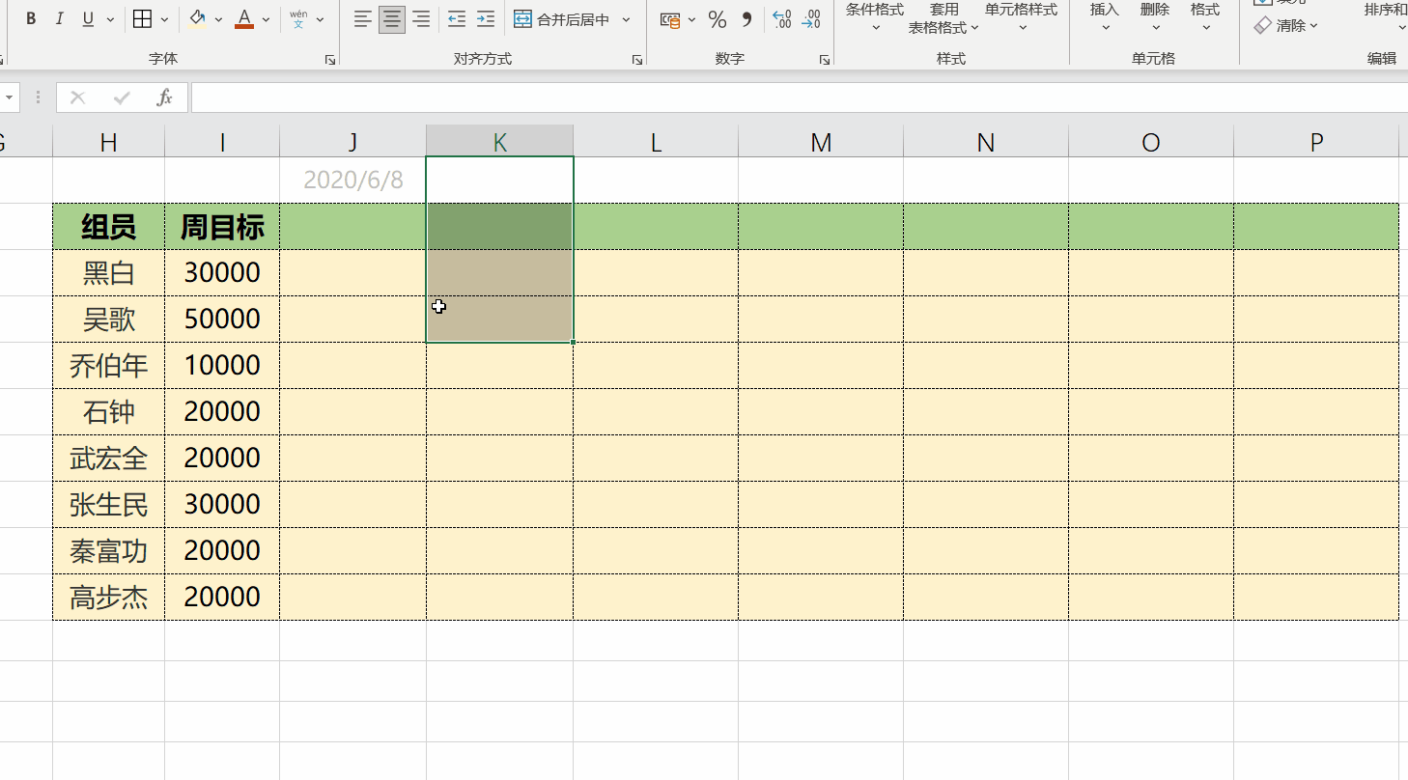This screenshot has height=780, width=1408.
Task: Apply underline with U icon
Action: [88, 19]
